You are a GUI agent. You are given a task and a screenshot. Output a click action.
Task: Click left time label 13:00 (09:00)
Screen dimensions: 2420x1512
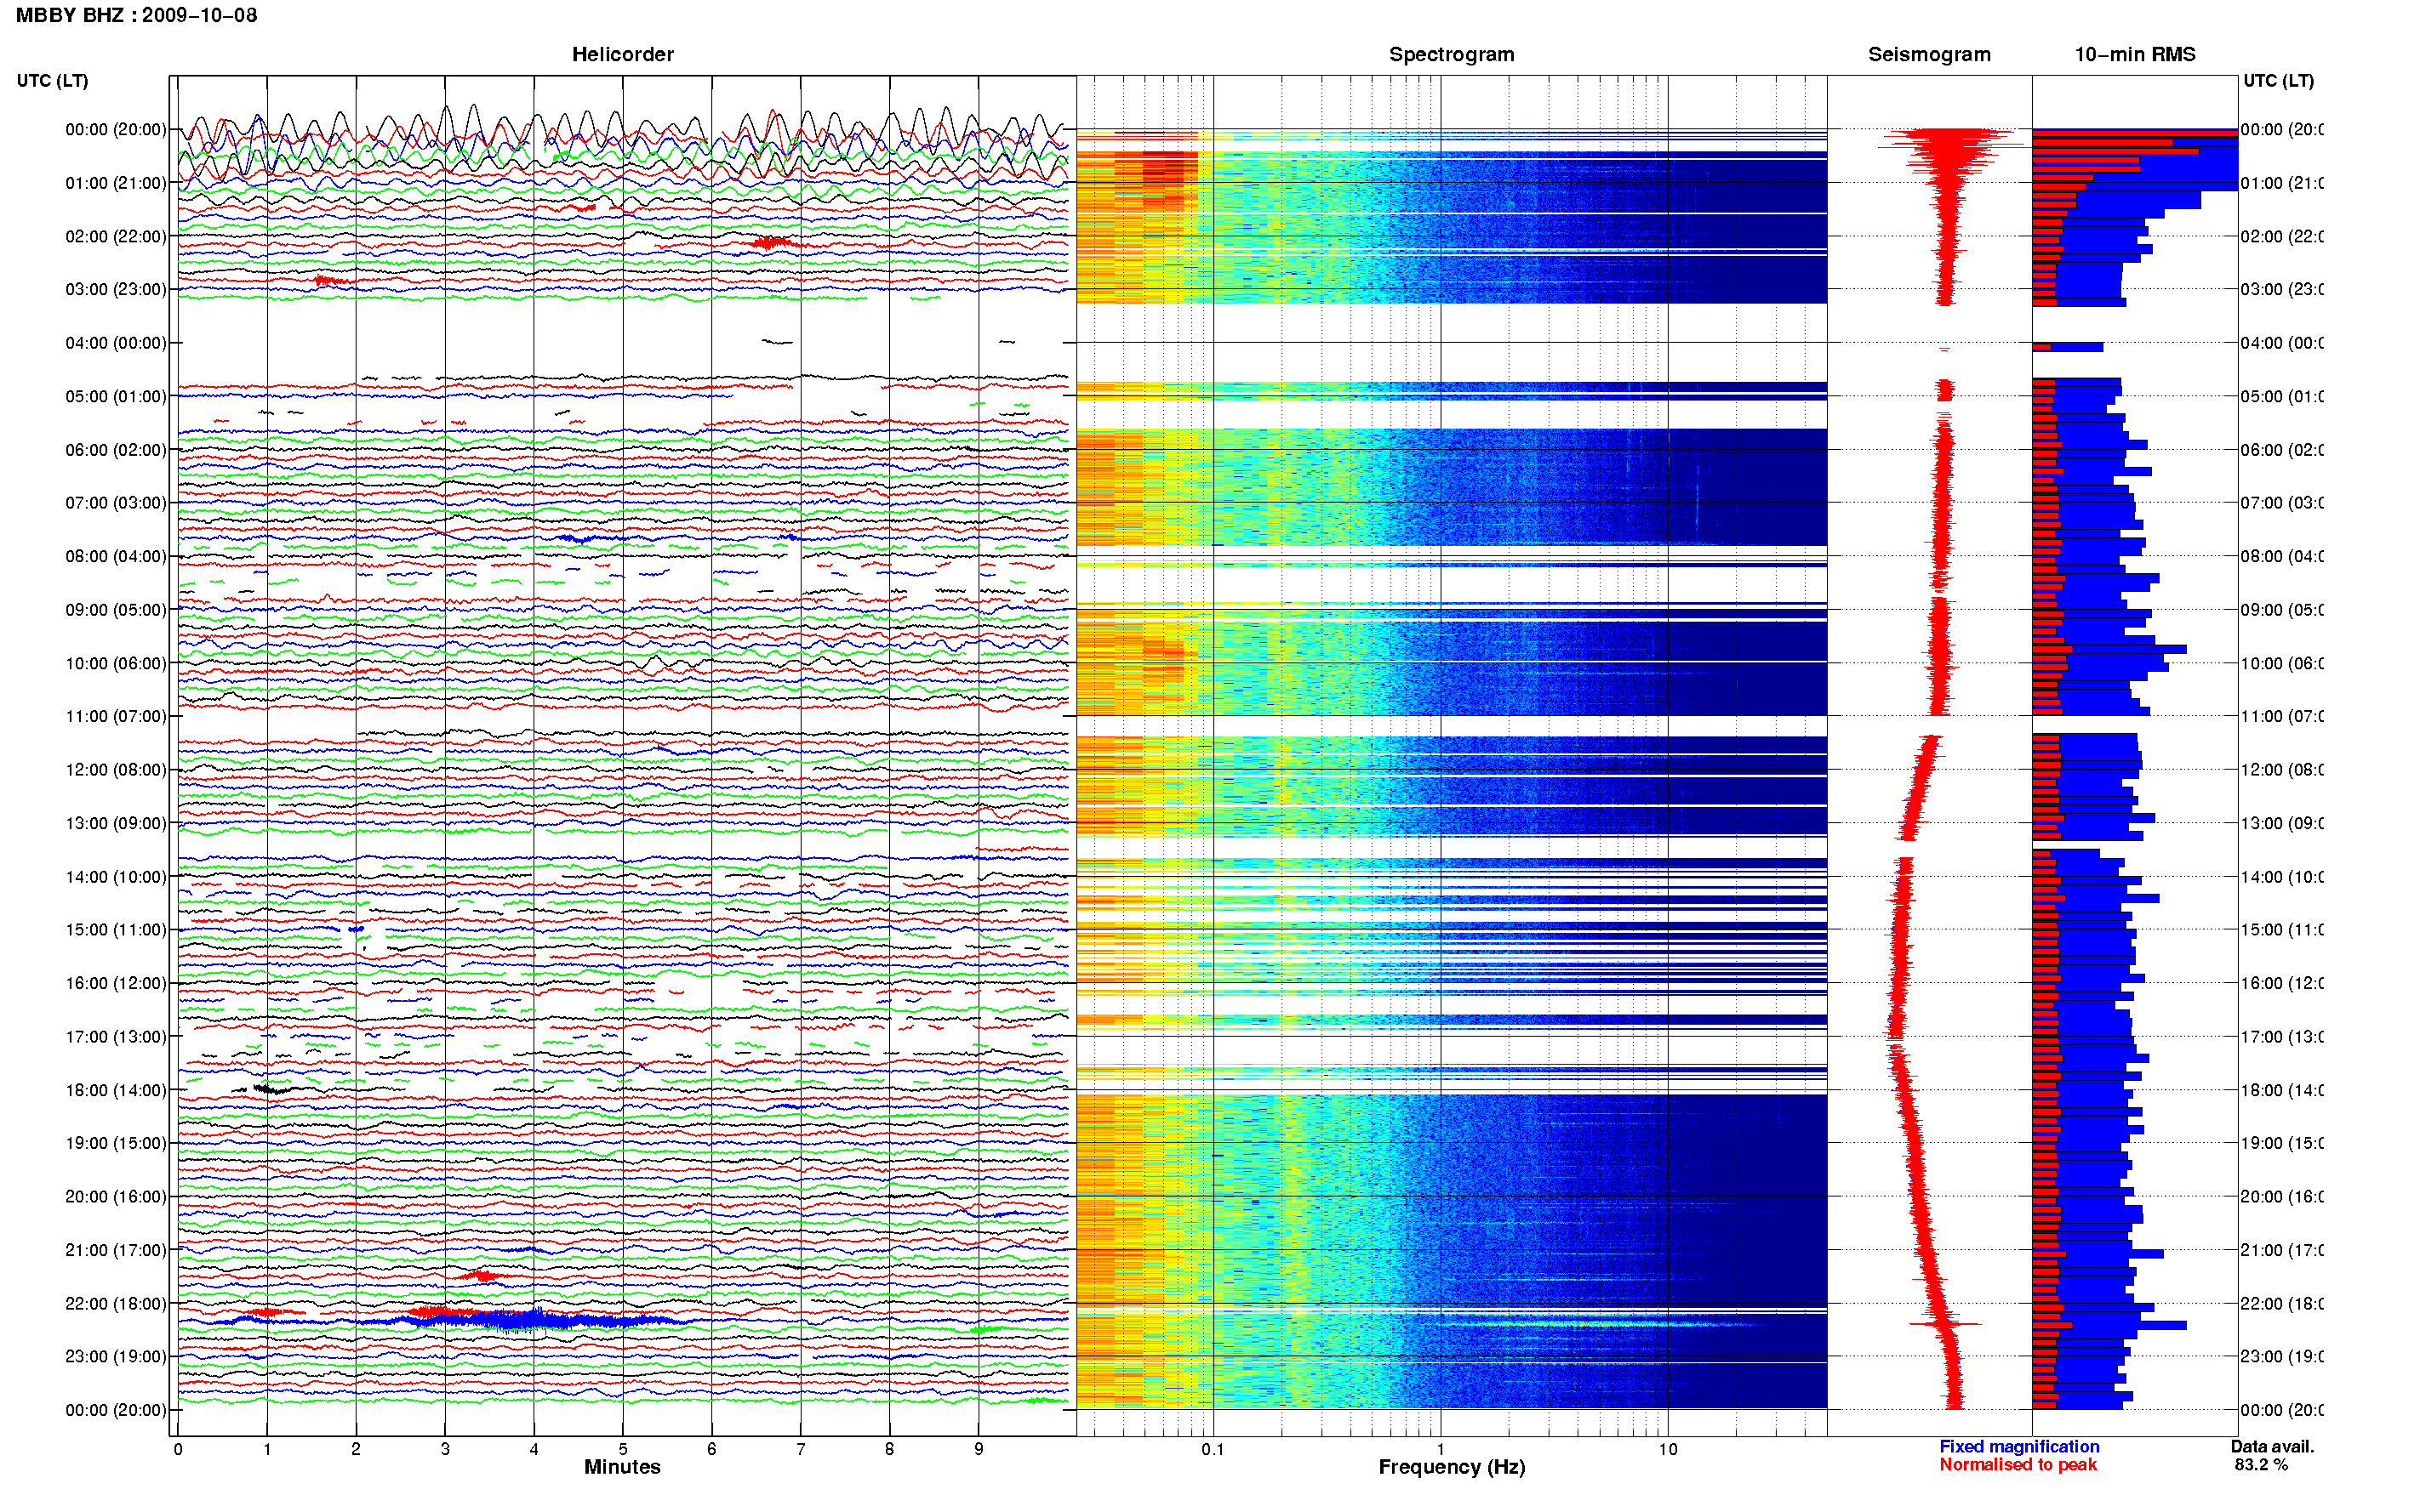(x=116, y=823)
